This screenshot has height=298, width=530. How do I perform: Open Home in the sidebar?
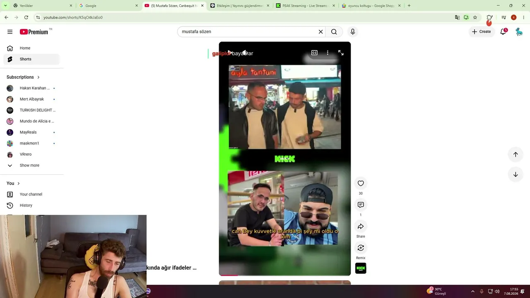tap(31, 48)
